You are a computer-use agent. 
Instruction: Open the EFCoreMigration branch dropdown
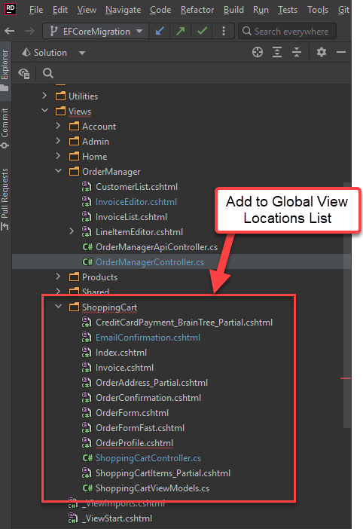tap(96, 32)
